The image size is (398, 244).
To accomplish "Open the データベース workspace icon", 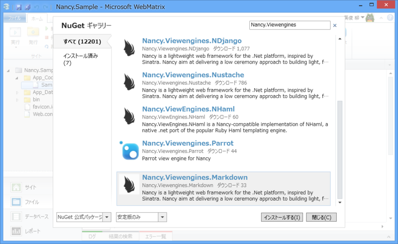I will (x=16, y=217).
